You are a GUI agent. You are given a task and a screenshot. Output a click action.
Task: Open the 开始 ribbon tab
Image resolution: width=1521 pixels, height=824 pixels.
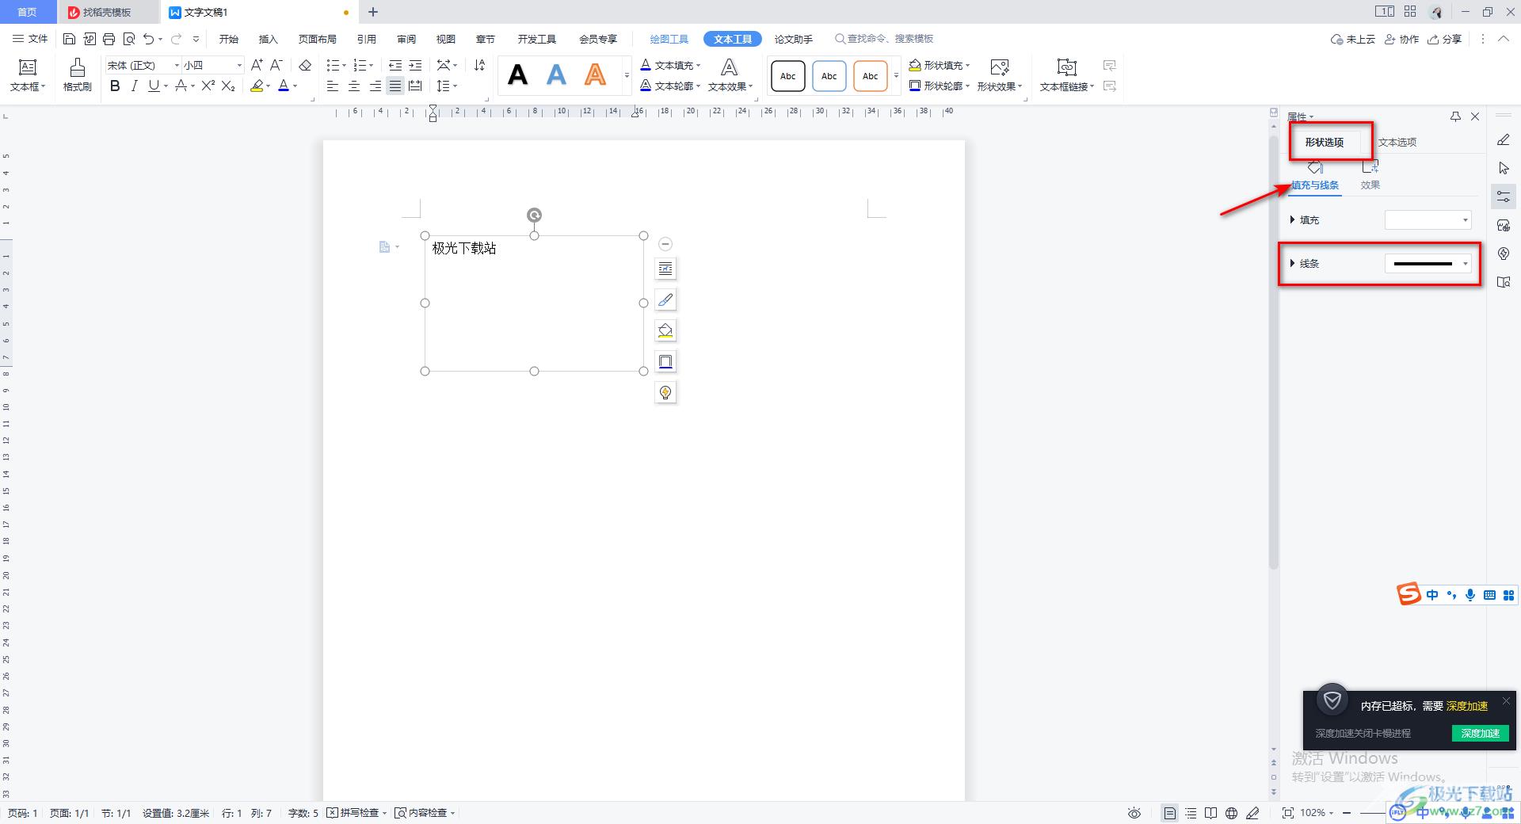click(229, 39)
